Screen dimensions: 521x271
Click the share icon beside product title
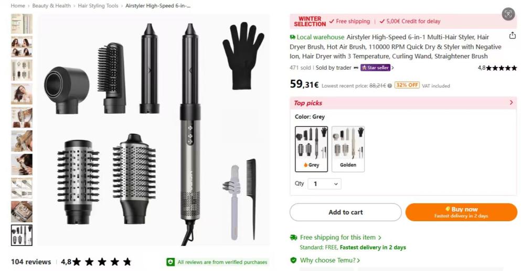click(513, 35)
